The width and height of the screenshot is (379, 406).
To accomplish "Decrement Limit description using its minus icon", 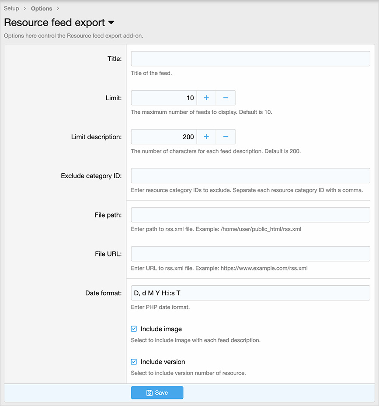I will tap(226, 136).
